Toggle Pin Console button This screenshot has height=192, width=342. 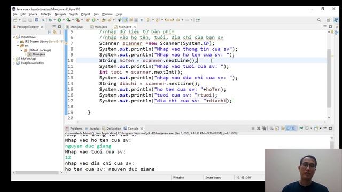pyautogui.click(x=301, y=129)
